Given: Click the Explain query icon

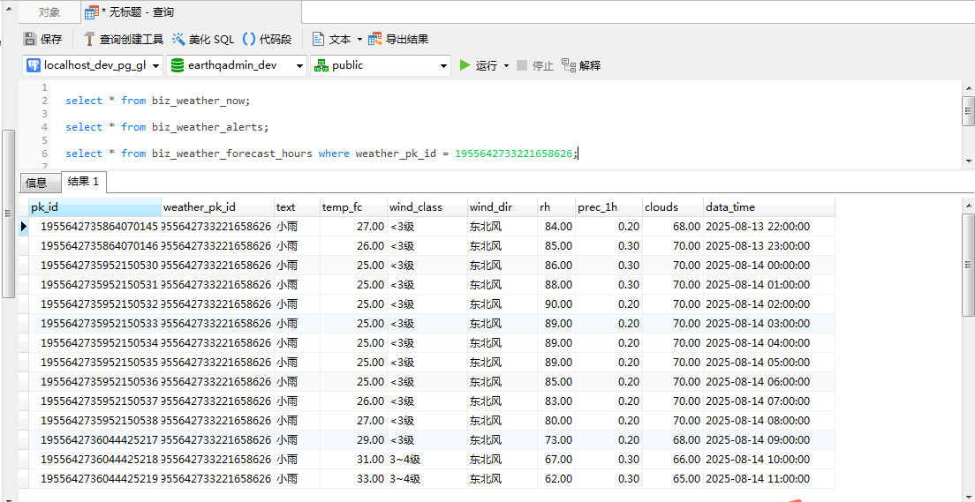Looking at the screenshot, I should click(x=569, y=65).
